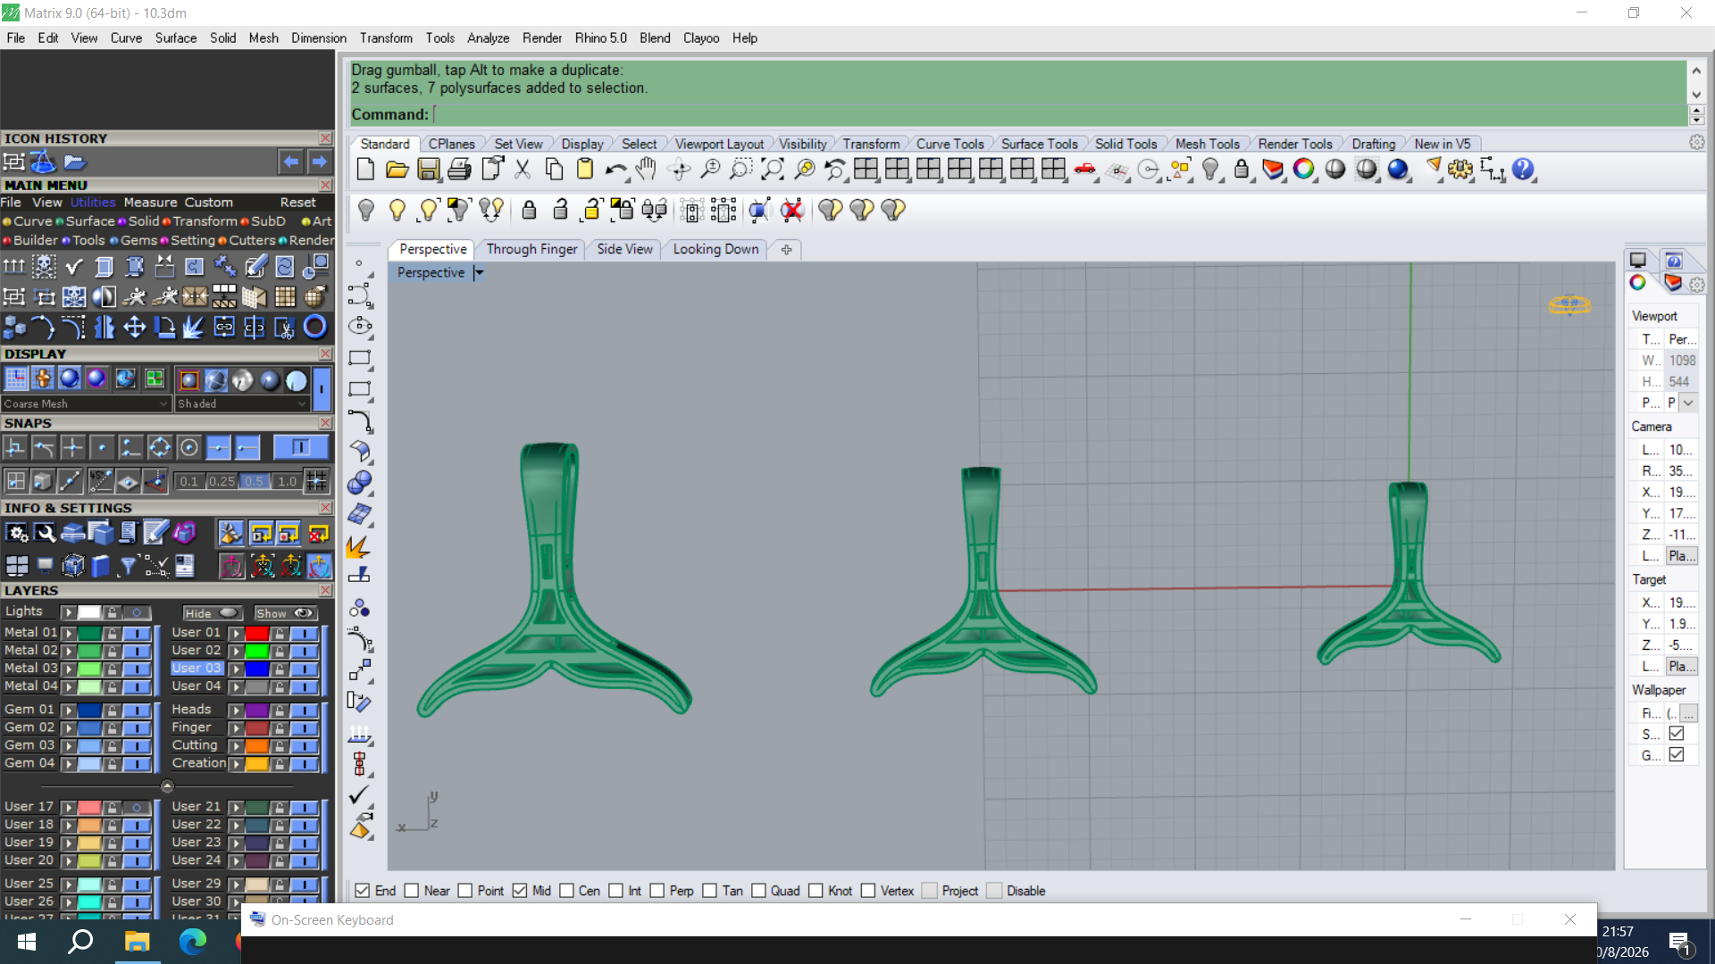Enable the Near osnap checkbox
Screen dimensions: 1715x964
[x=412, y=891]
